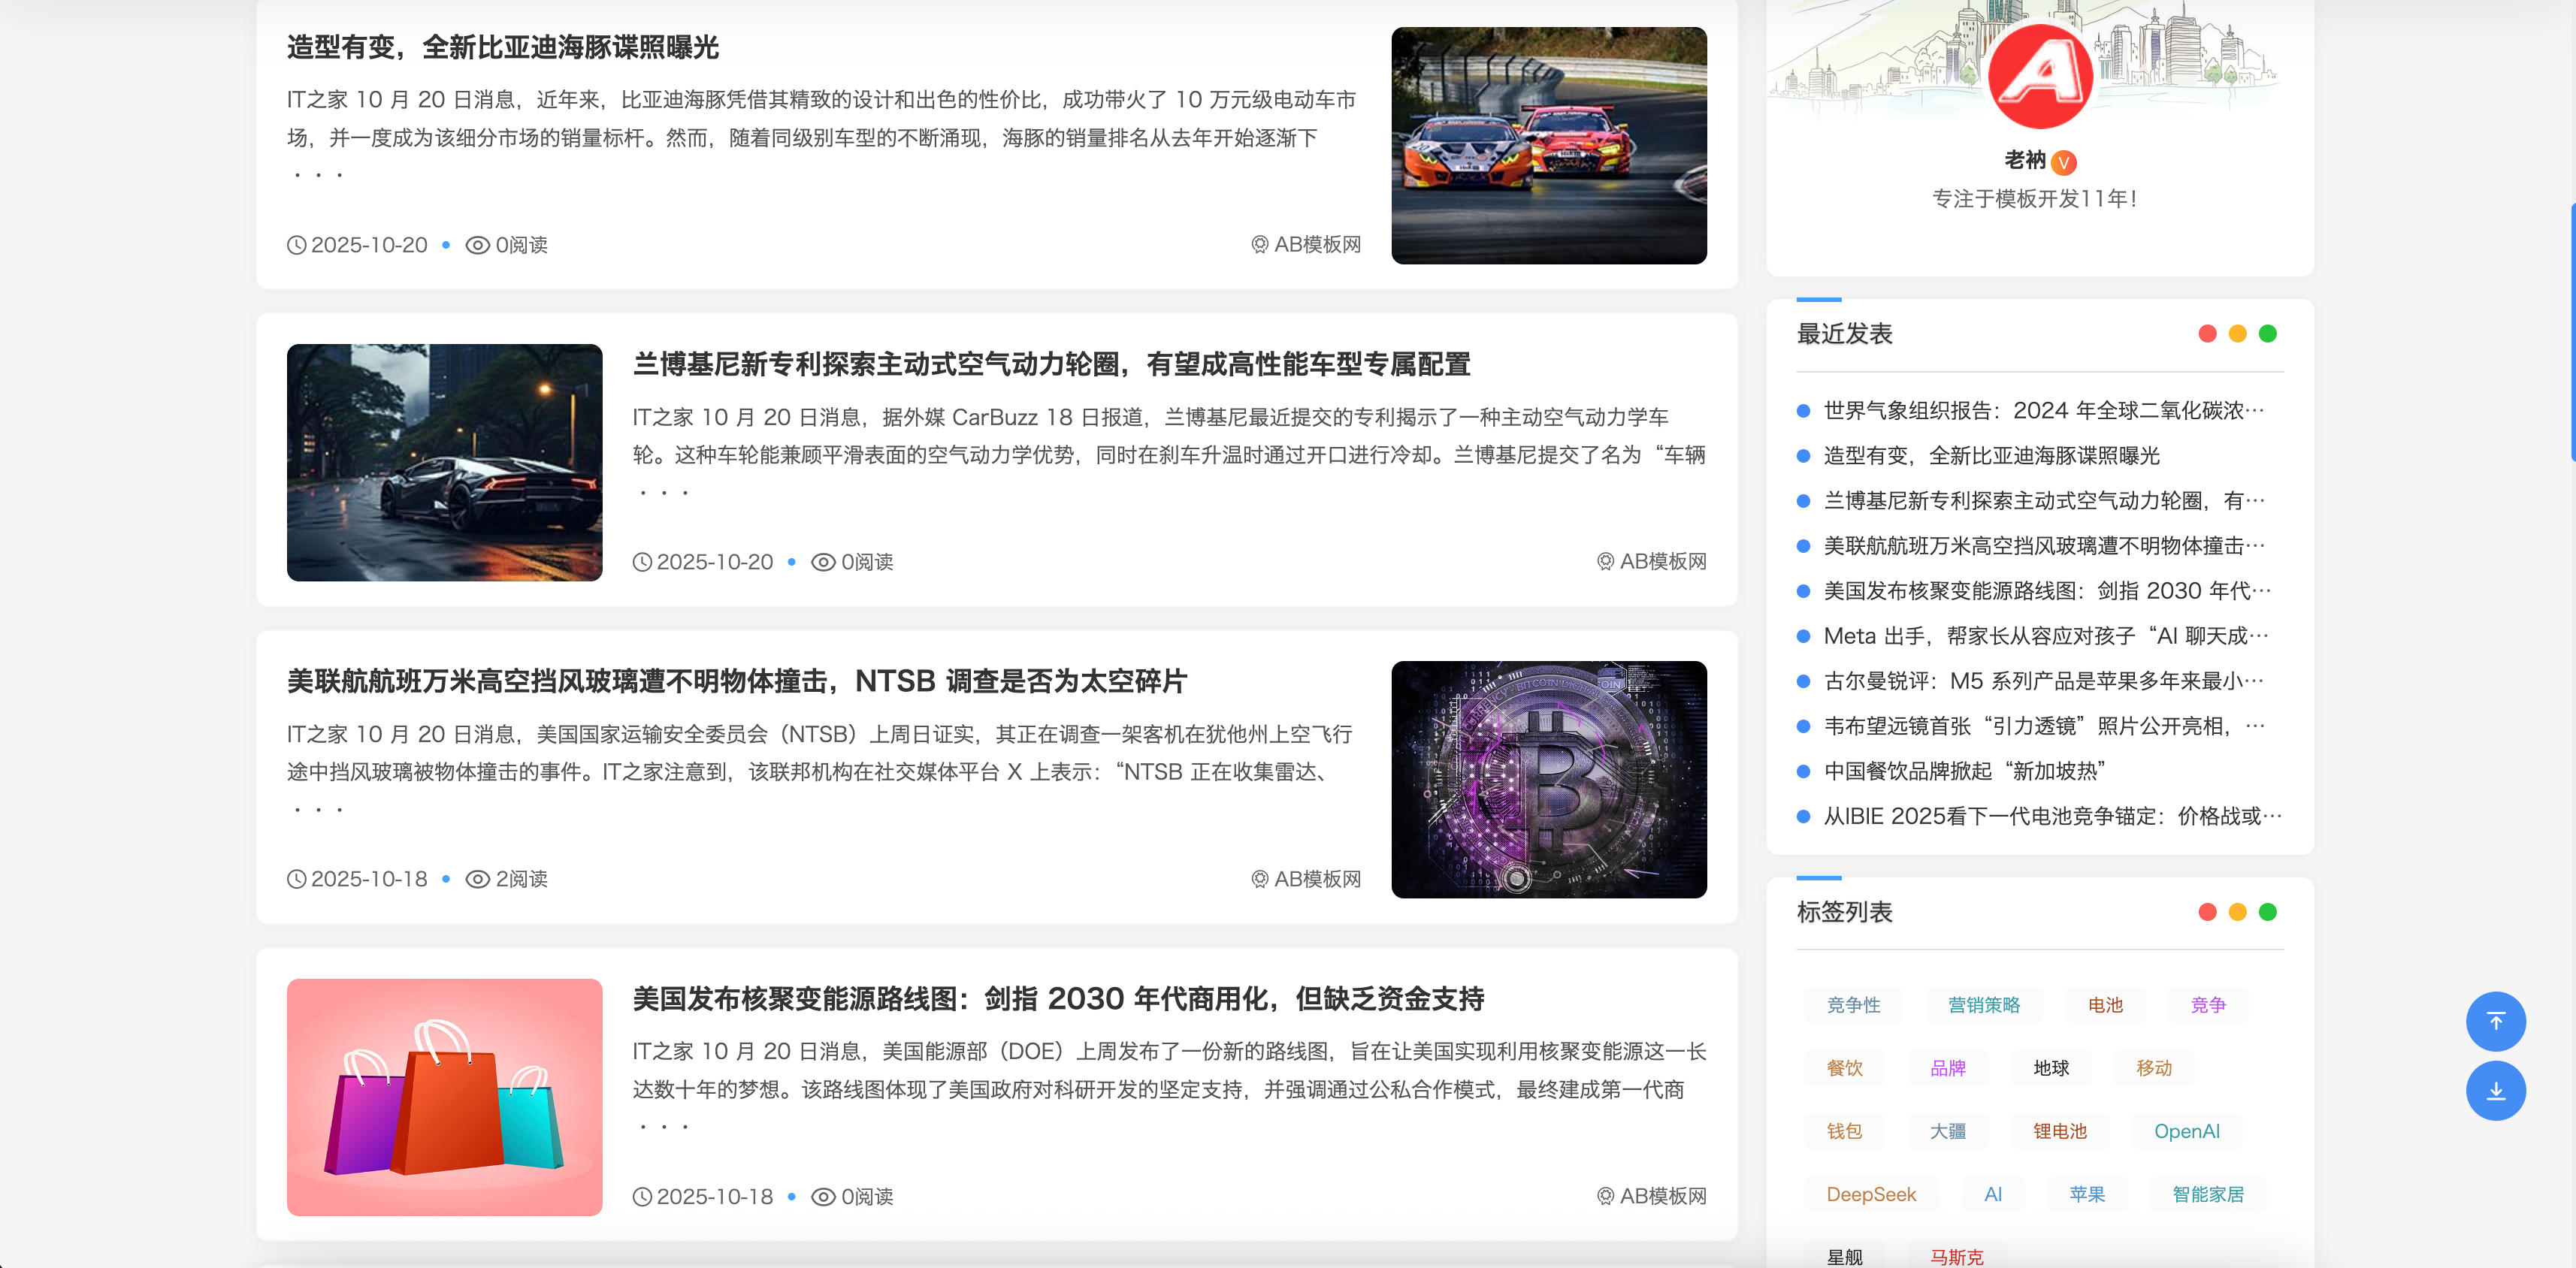Screen dimensions: 2576x1268
Task: Select the 苹果 tag
Action: pos(2087,1194)
